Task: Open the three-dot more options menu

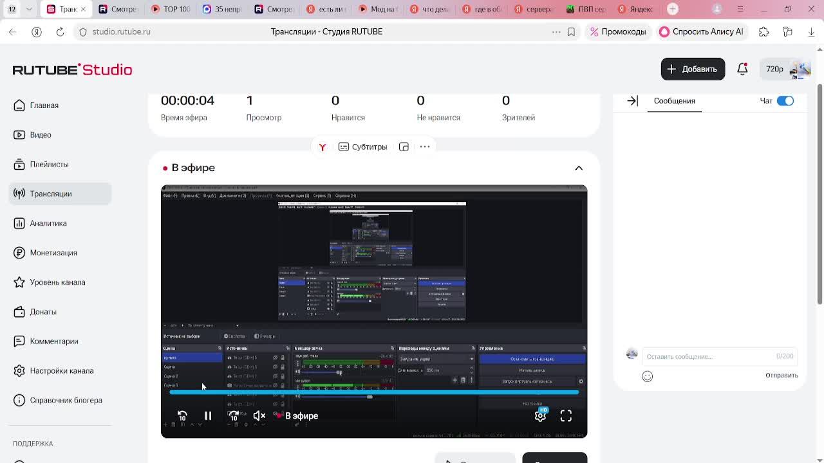Action: 425,147
